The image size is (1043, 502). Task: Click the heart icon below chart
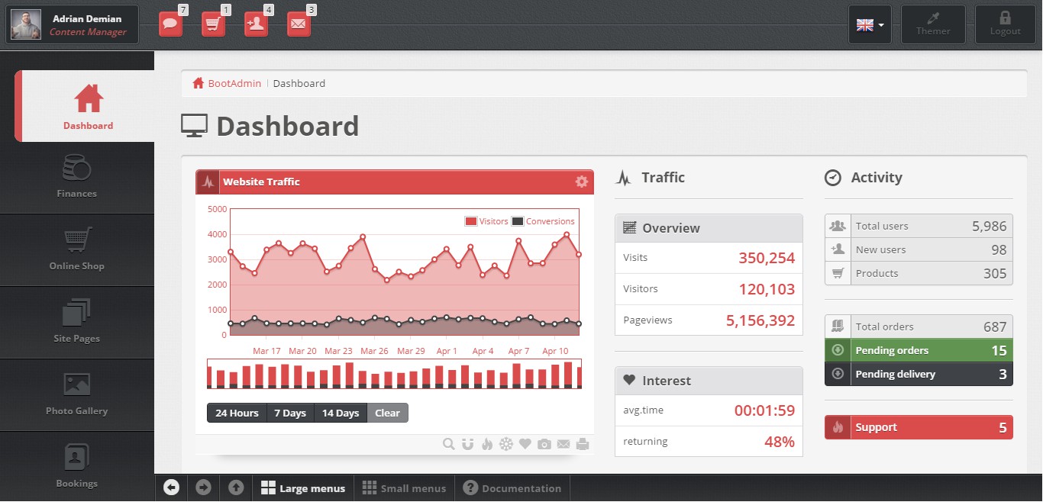pyautogui.click(x=525, y=444)
